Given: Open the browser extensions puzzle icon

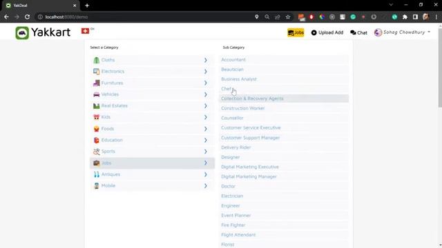Looking at the screenshot, I should coord(405,17).
